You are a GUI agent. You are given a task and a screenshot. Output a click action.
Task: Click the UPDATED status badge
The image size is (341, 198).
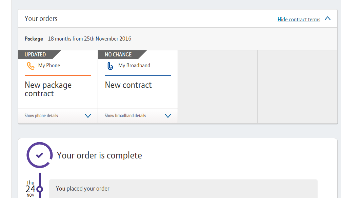pos(35,54)
